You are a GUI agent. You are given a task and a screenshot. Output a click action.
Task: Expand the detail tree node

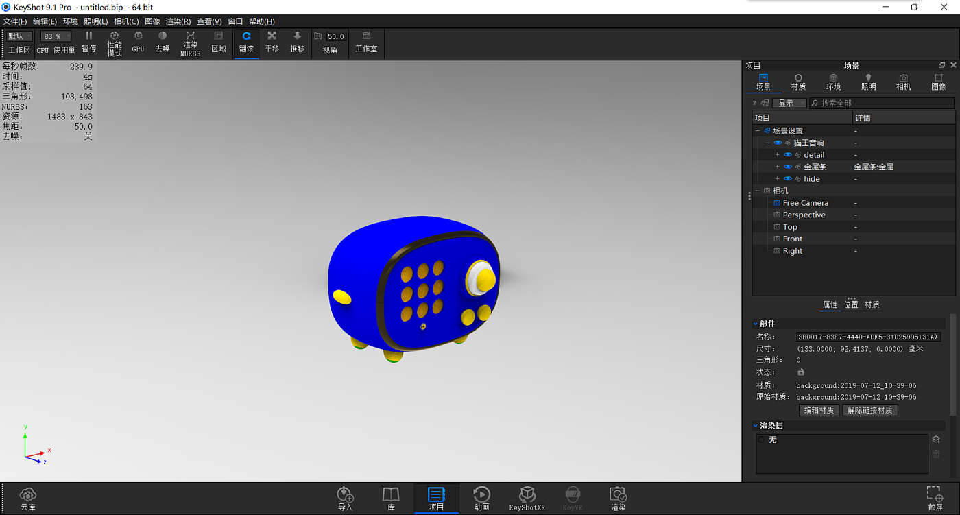click(777, 155)
